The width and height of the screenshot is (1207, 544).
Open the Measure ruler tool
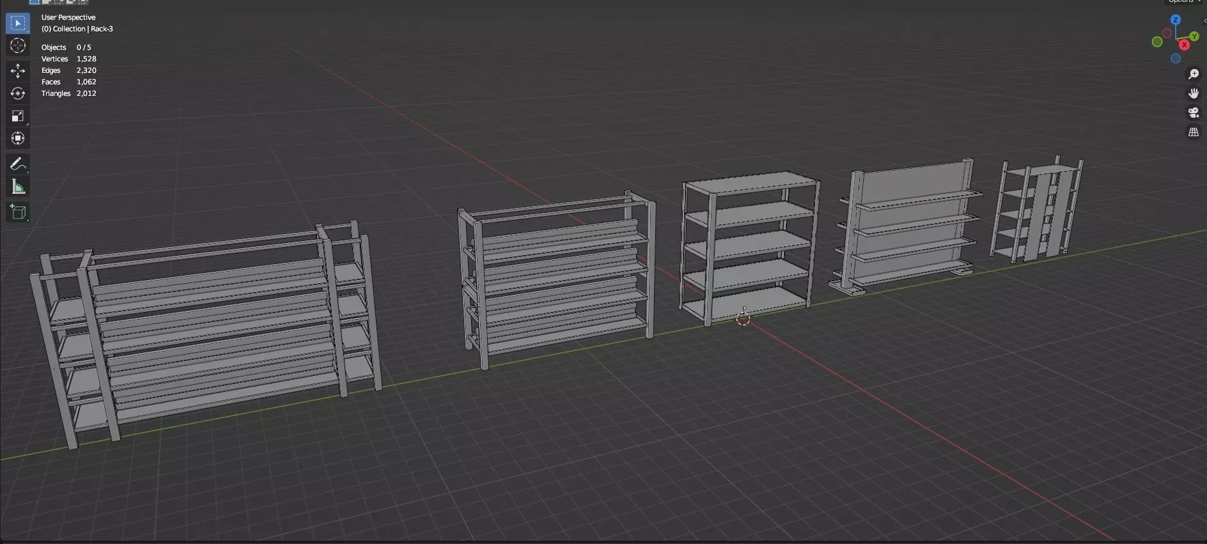tap(18, 187)
